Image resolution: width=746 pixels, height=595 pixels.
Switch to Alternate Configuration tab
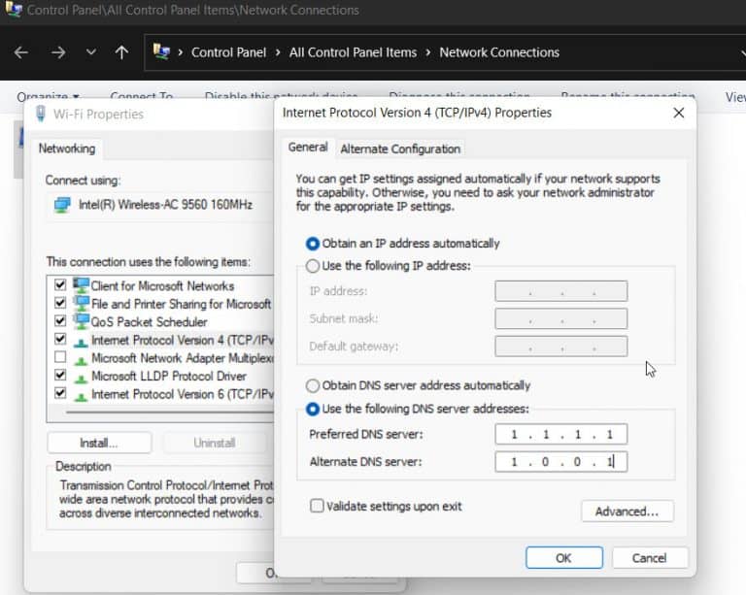coord(400,149)
